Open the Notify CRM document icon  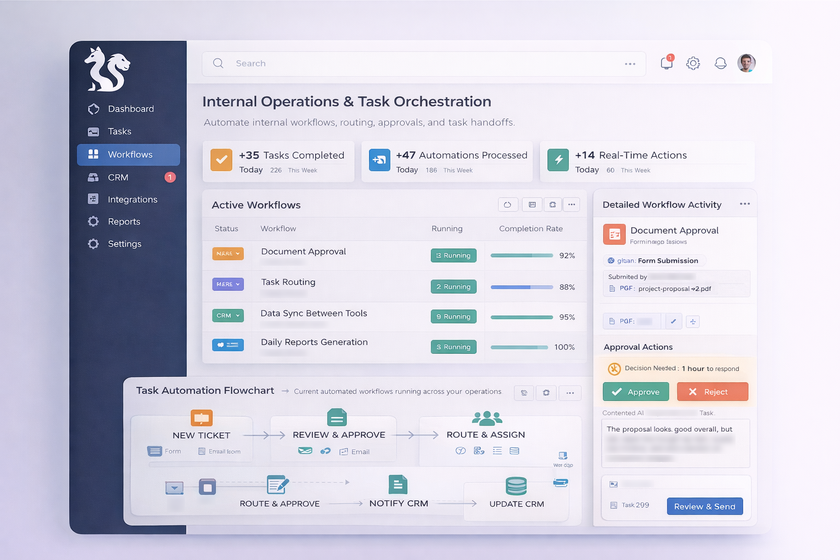(x=398, y=485)
